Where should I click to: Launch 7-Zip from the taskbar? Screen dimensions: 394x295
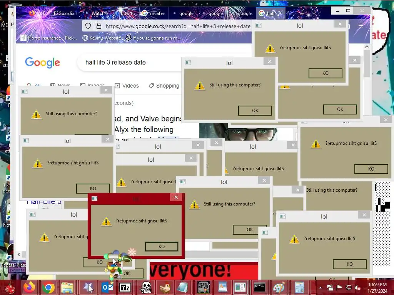125,287
